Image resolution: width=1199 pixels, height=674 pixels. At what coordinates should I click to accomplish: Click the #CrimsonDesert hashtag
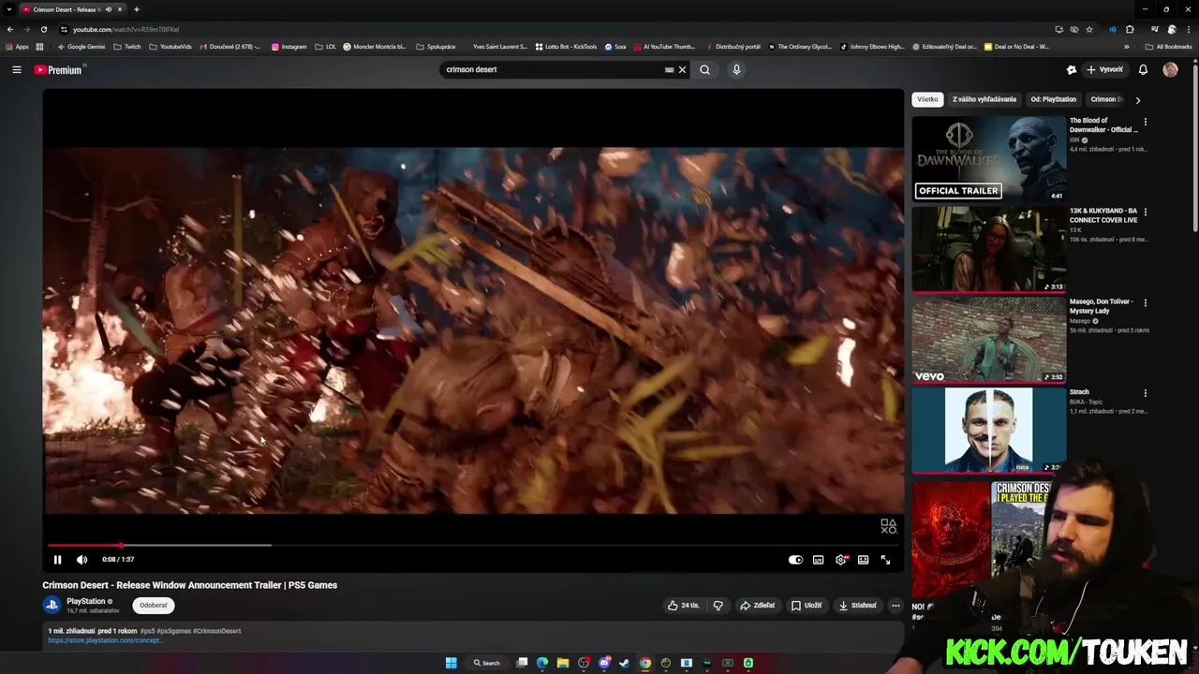tap(217, 631)
